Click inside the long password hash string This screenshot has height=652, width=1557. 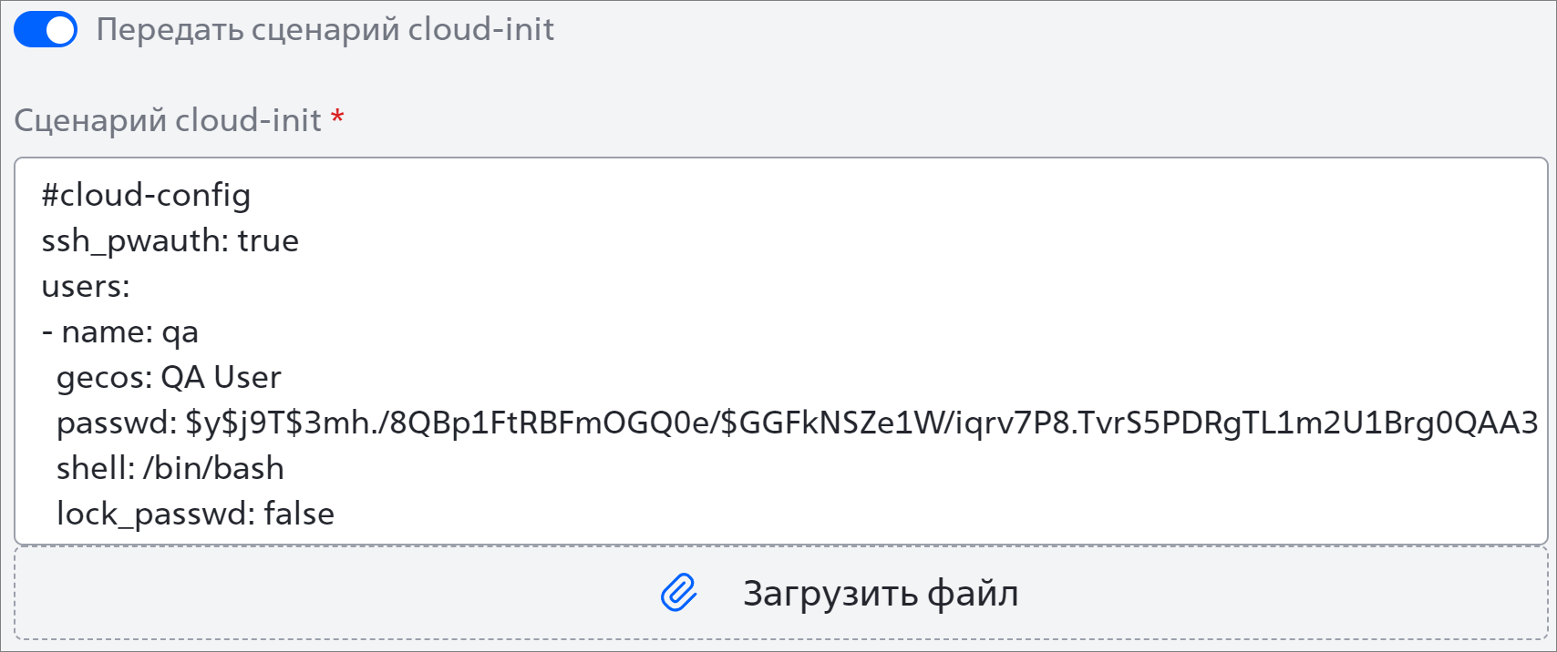(861, 423)
